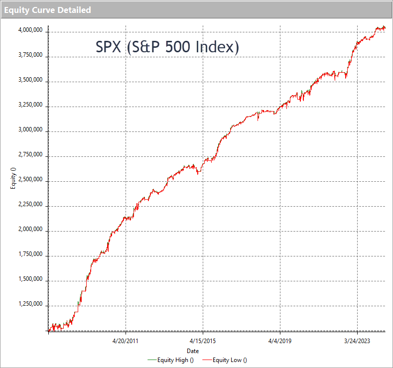Click the 4/4/2019 date axis label

[x=280, y=341]
